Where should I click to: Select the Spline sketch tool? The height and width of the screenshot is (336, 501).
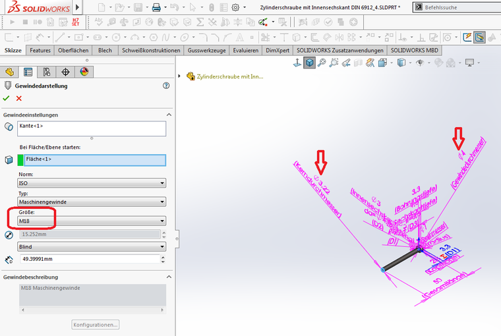(165, 38)
